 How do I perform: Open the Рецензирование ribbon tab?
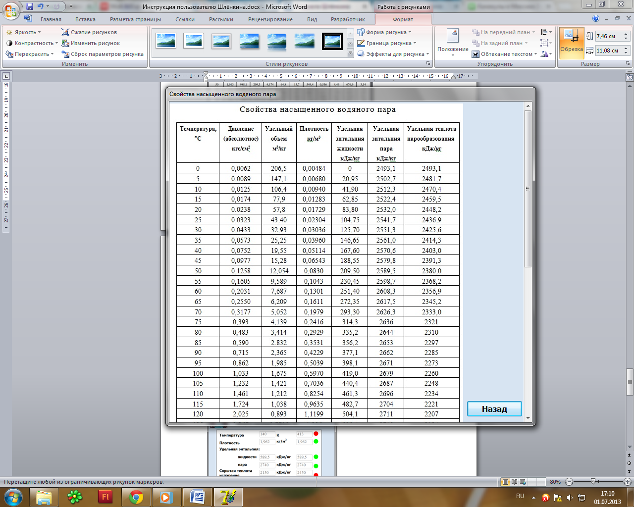pos(270,19)
